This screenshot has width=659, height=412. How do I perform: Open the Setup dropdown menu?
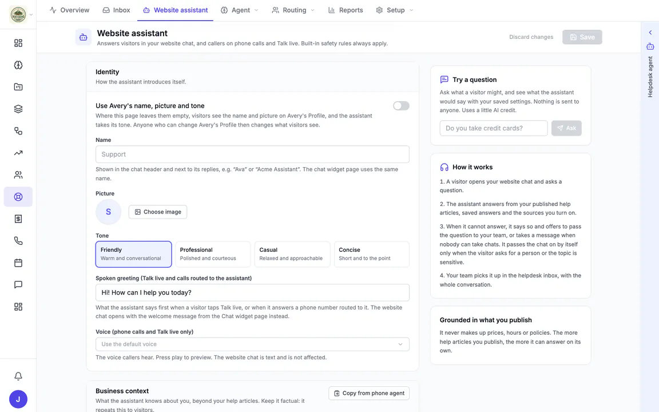coord(395,10)
